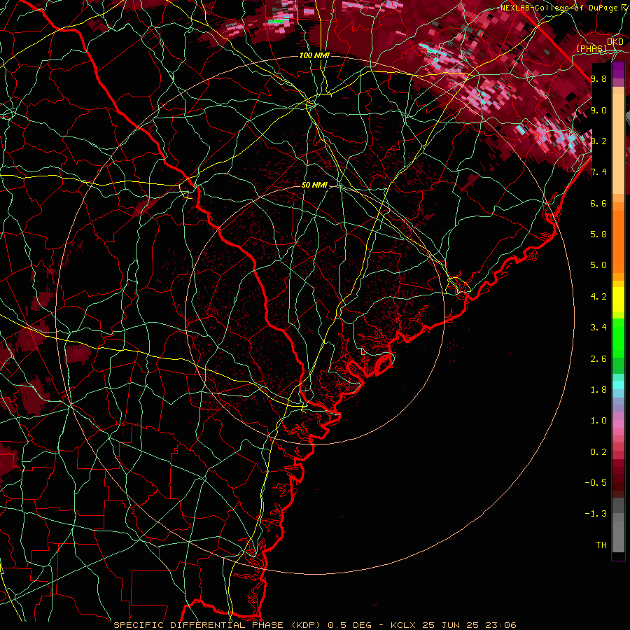
Task: Click the KCLX station identifier in caption
Action: click(x=405, y=625)
